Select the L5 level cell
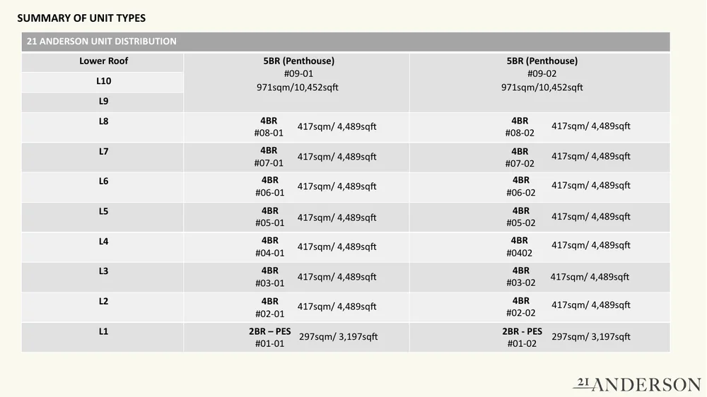This screenshot has width=707, height=397. click(x=103, y=211)
